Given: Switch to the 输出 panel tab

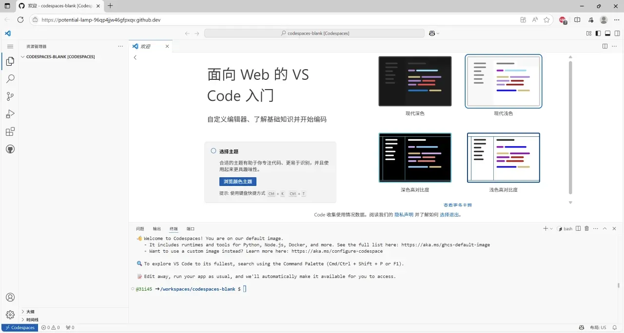Looking at the screenshot, I should [x=157, y=228].
